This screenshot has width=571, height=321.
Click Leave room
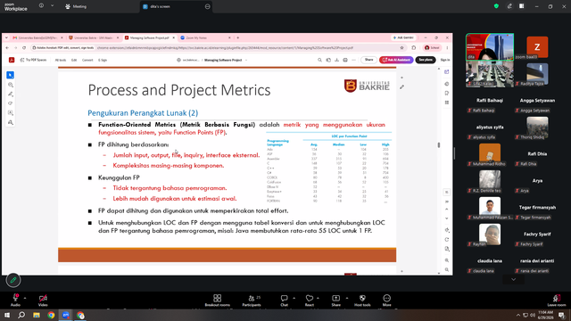(557, 300)
